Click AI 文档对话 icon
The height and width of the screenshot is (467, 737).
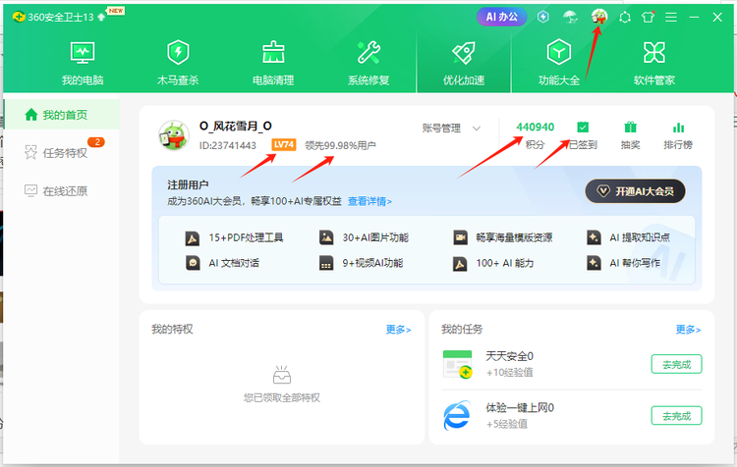(x=193, y=263)
